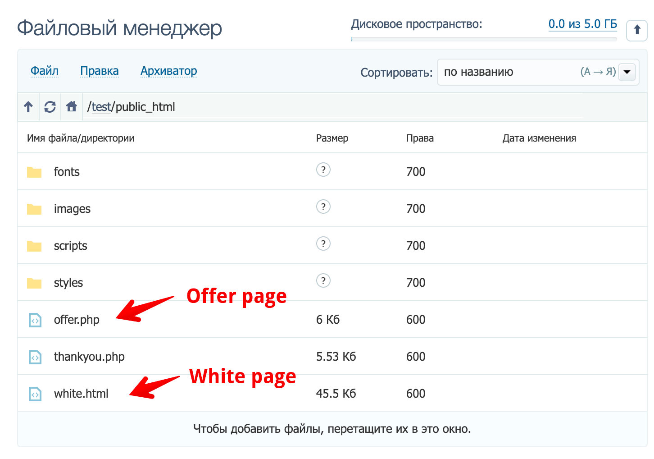Open the Правка menu

point(100,71)
